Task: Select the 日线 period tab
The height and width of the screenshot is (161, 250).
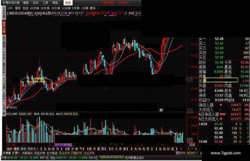Action: (x=25, y=8)
